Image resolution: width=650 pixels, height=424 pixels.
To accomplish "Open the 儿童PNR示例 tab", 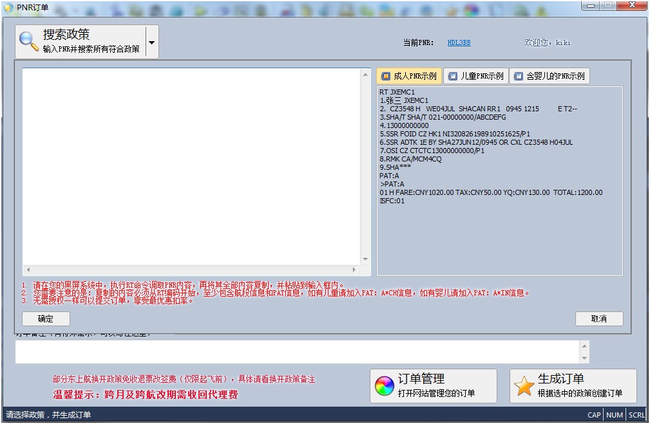I will point(476,76).
